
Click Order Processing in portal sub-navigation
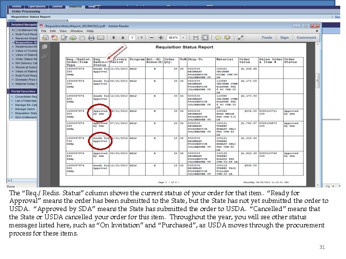click(x=26, y=12)
